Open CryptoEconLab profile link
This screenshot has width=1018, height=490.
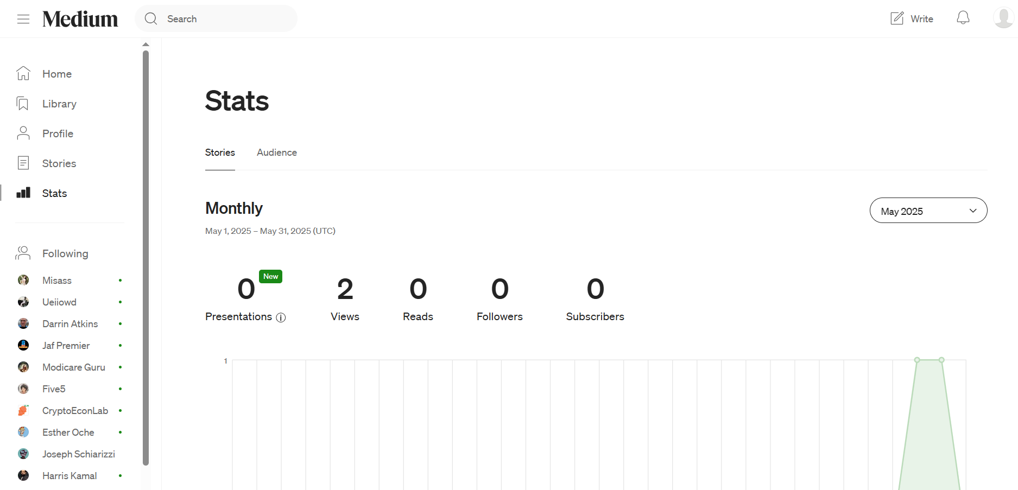pyautogui.click(x=75, y=411)
